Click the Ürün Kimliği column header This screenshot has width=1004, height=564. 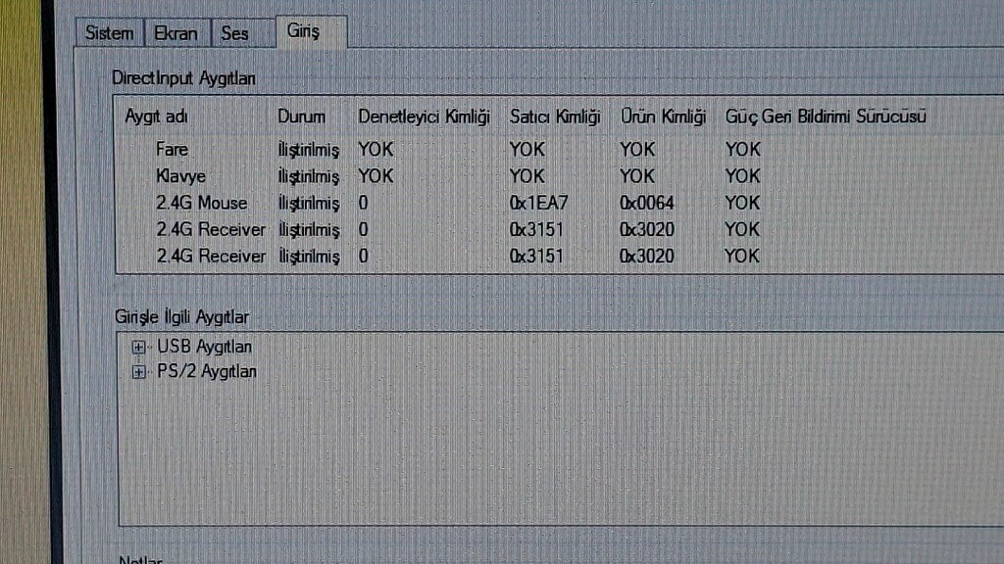(x=663, y=117)
